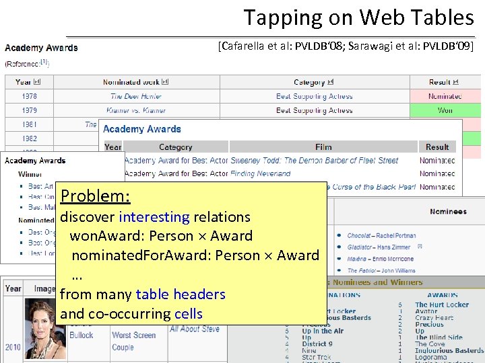This screenshot has height=363, width=485.
Task: Open Chocolat – Rachel Portman entry
Action: click(381, 235)
